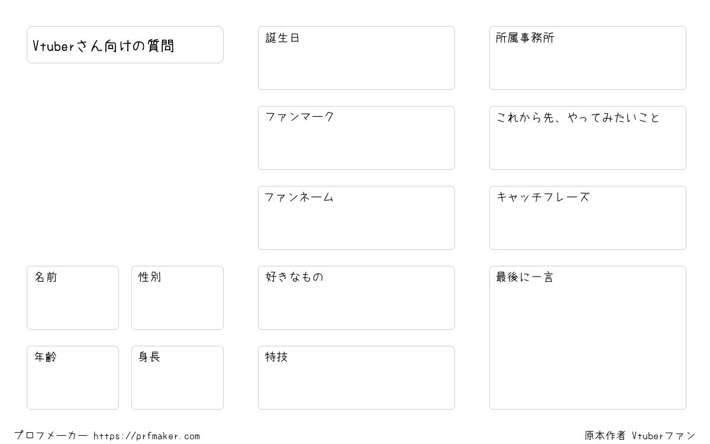This screenshot has width=710, height=444.
Task: Select the 名前 name field
Action: tap(73, 298)
